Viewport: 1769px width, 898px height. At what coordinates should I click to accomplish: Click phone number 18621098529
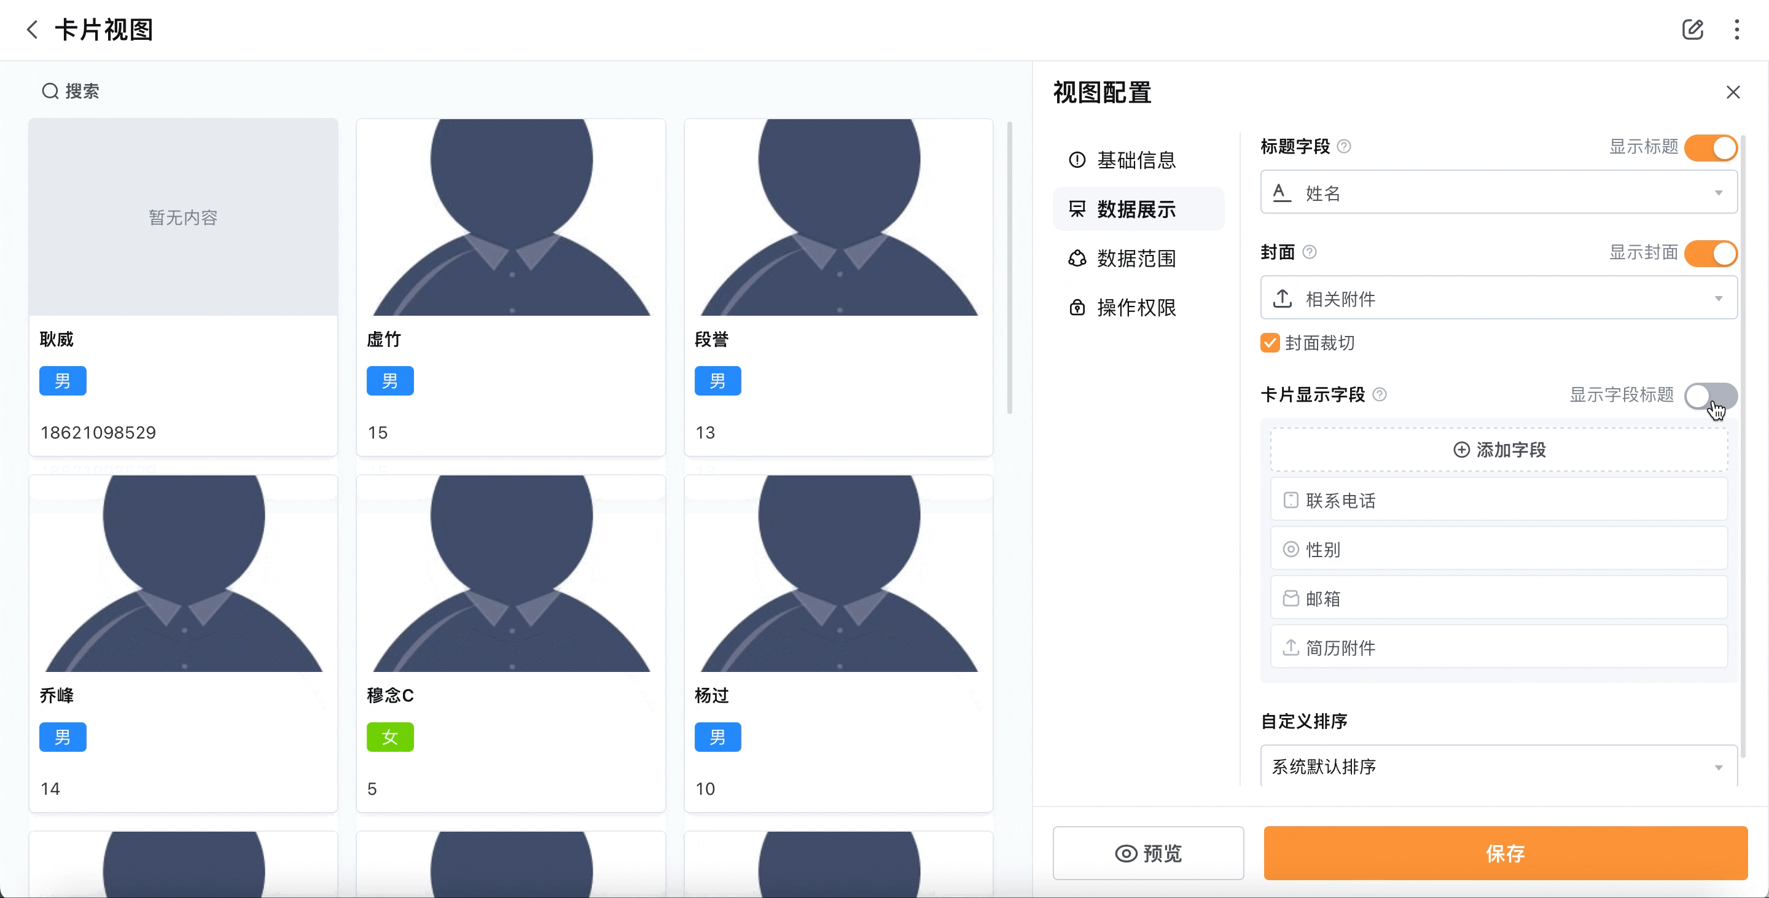tap(98, 432)
